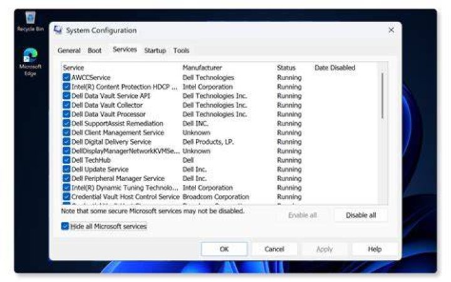The width and height of the screenshot is (451, 282).
Task: Uncheck Intel(R) Content Protection HDCP checkbox
Action: [66, 86]
